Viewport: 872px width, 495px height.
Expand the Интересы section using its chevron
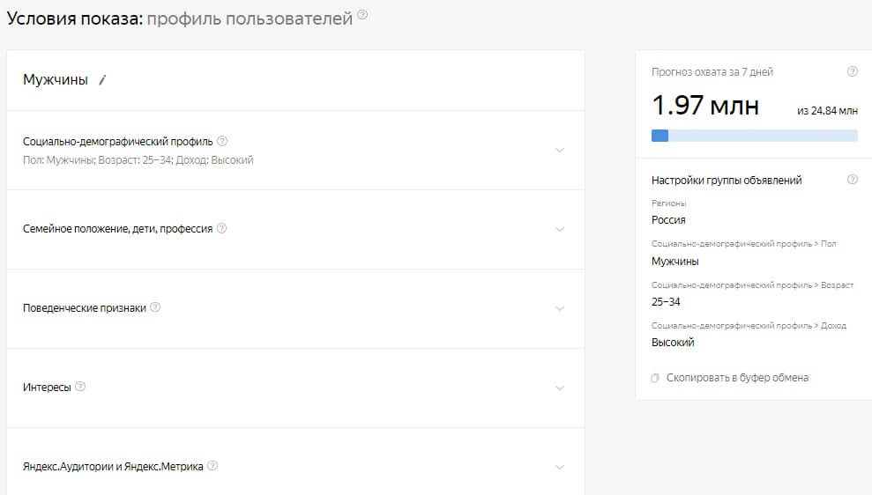pos(559,388)
